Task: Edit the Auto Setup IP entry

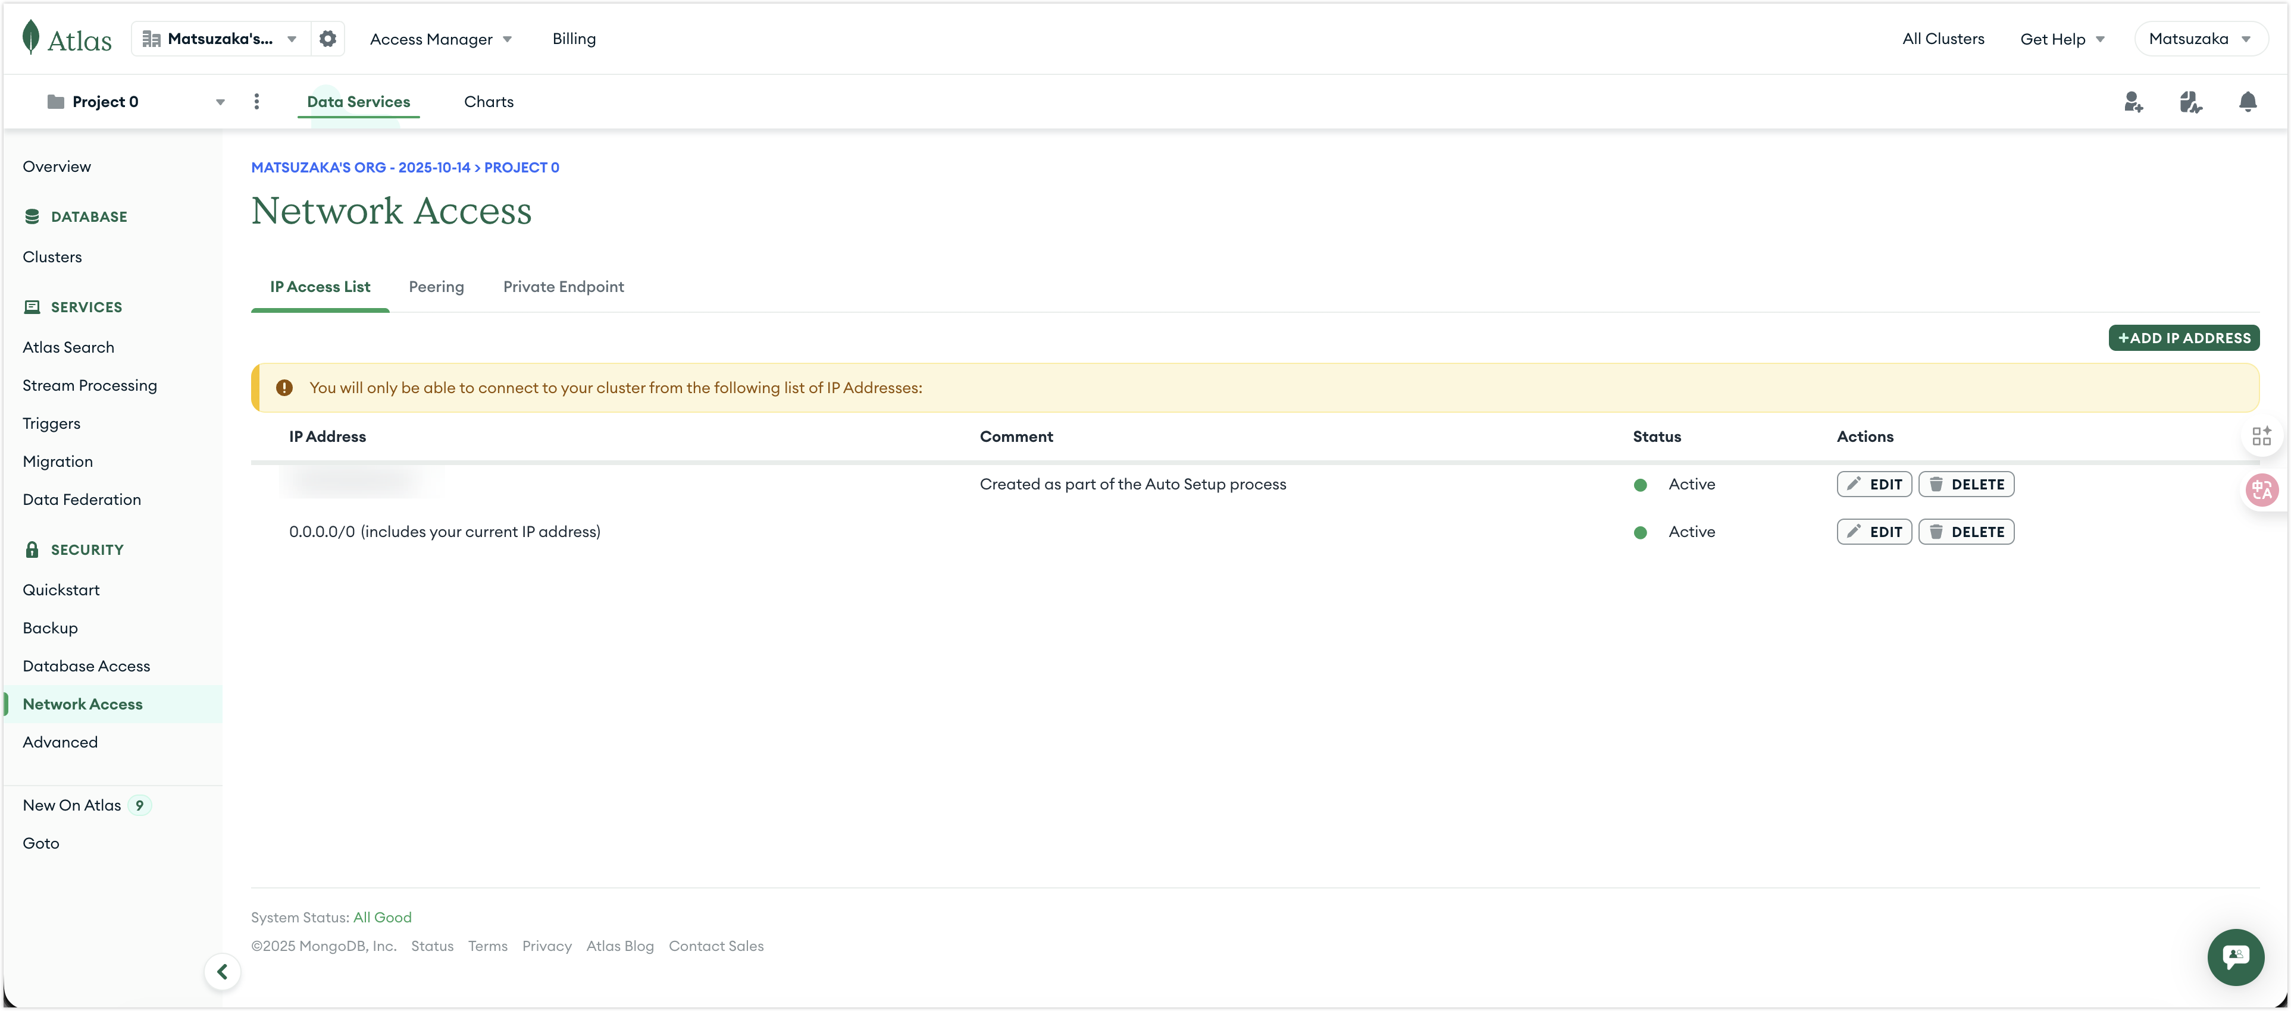Action: 1874,485
